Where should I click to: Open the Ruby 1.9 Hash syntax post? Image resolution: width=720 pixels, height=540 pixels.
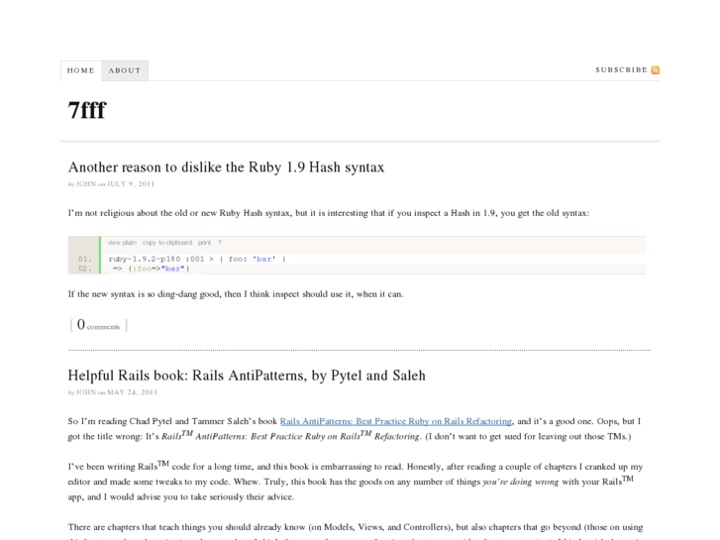[x=226, y=166]
